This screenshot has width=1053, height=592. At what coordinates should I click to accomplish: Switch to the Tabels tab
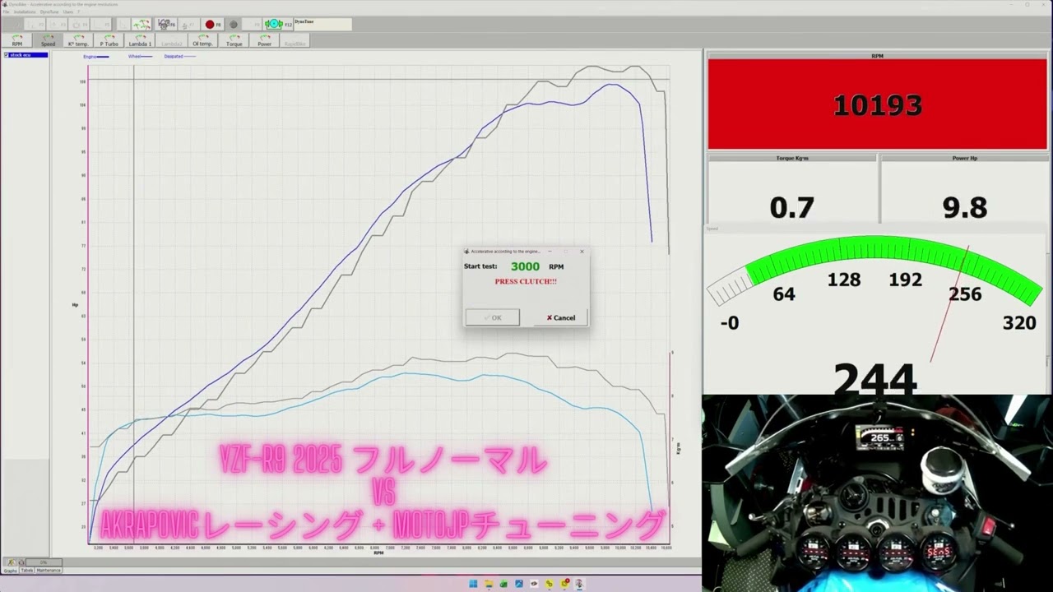point(27,570)
